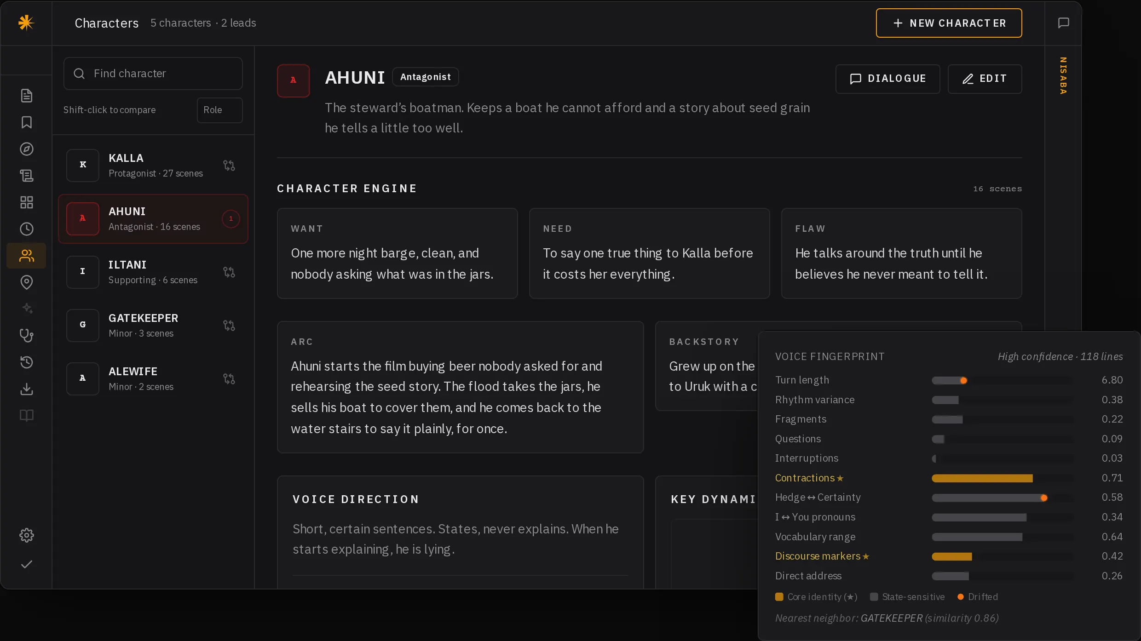Open the grid board icon in sidebar
The image size is (1141, 641).
pyautogui.click(x=26, y=202)
